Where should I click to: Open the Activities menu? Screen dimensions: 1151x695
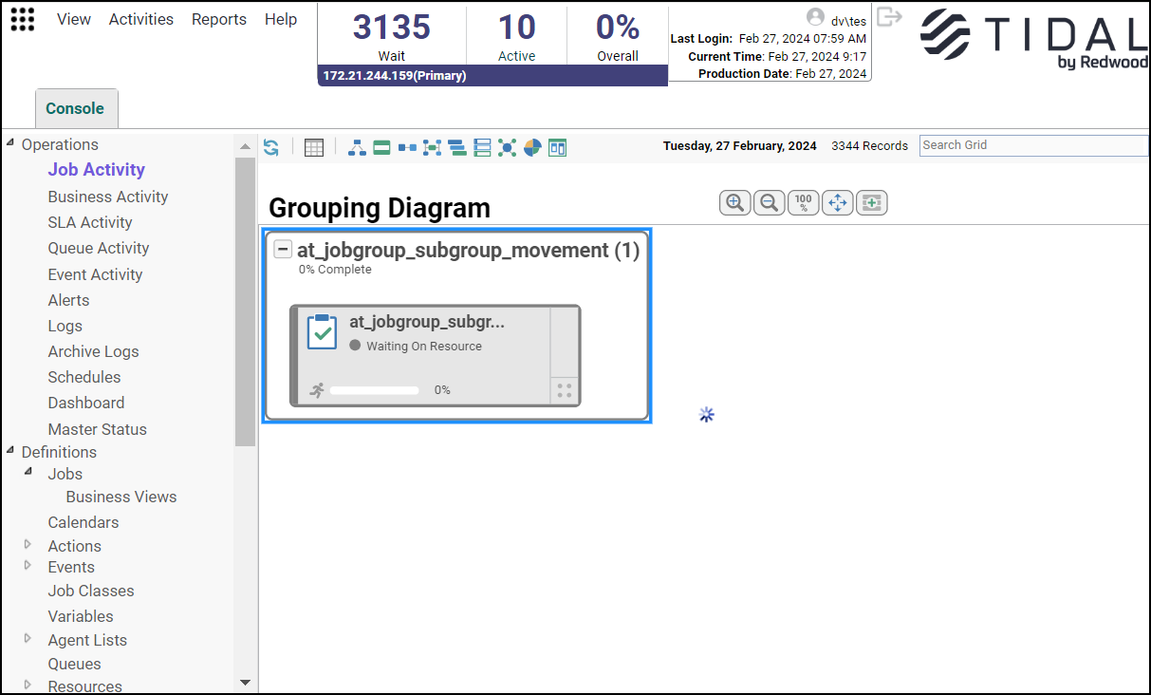click(x=140, y=19)
